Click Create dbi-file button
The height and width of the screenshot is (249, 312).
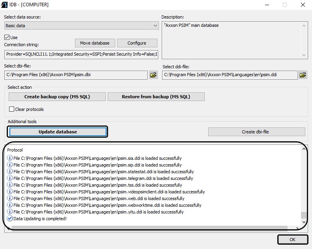(x=256, y=132)
